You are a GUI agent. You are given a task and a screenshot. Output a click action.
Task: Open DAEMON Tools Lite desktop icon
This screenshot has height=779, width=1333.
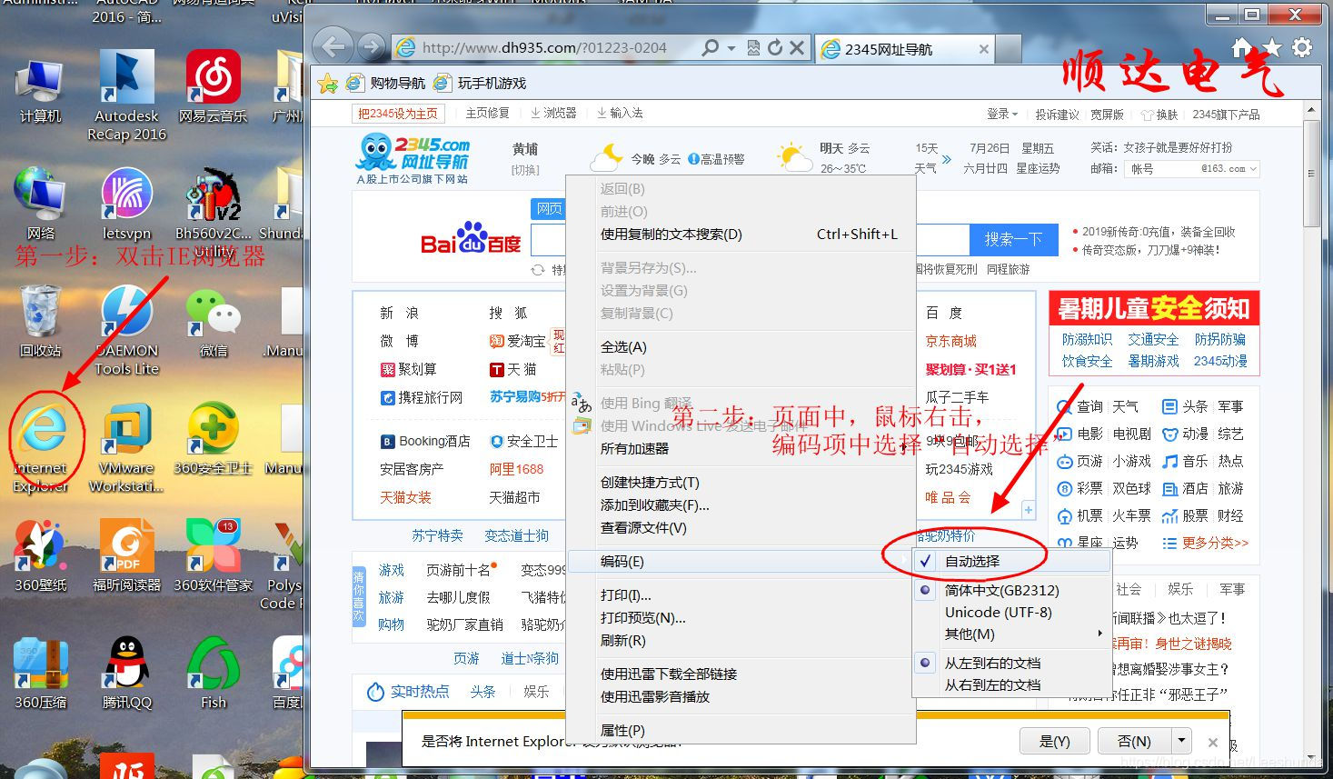click(126, 332)
